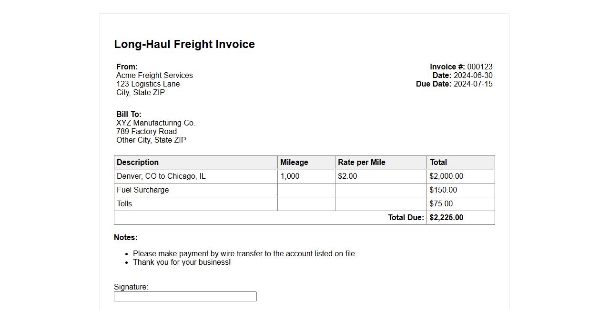Select the $2,000.00 total cell
This screenshot has height=309, width=609.
coord(446,176)
